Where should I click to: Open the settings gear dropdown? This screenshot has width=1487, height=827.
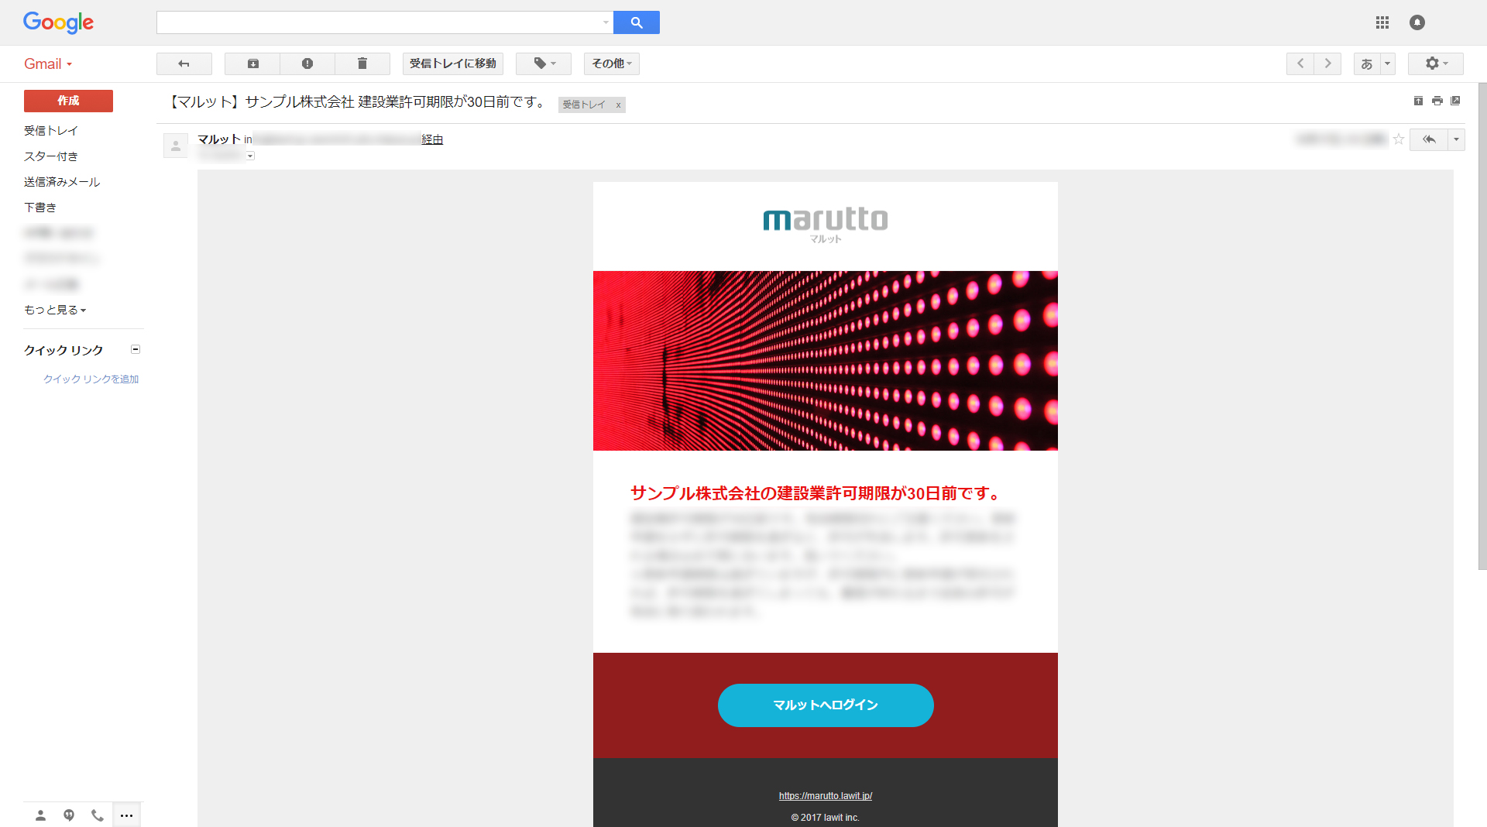(1435, 63)
